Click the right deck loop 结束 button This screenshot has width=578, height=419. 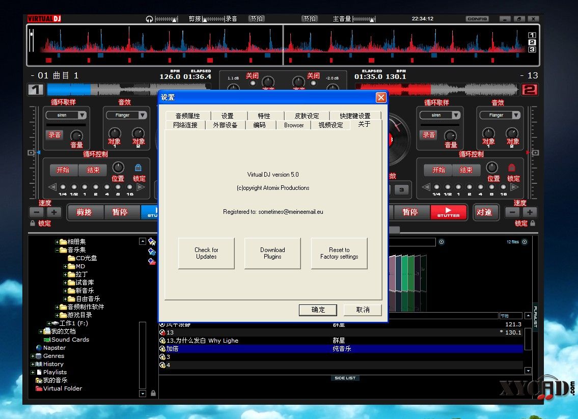[466, 170]
